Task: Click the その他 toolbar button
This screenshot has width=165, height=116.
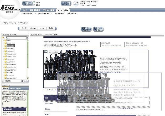Action: [x=51, y=28]
